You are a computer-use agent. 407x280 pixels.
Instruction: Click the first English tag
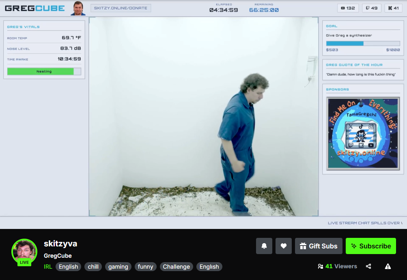pos(68,267)
